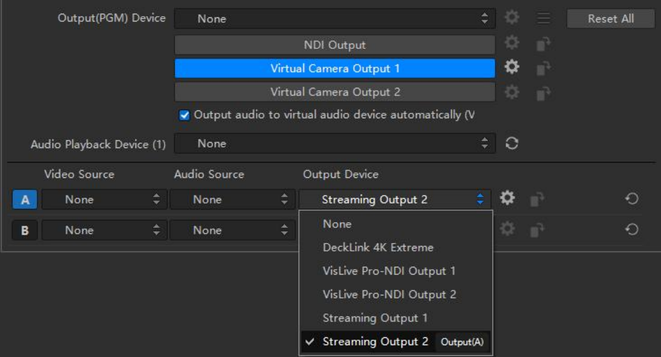
Task: Click the NDI Output button
Action: click(335, 45)
